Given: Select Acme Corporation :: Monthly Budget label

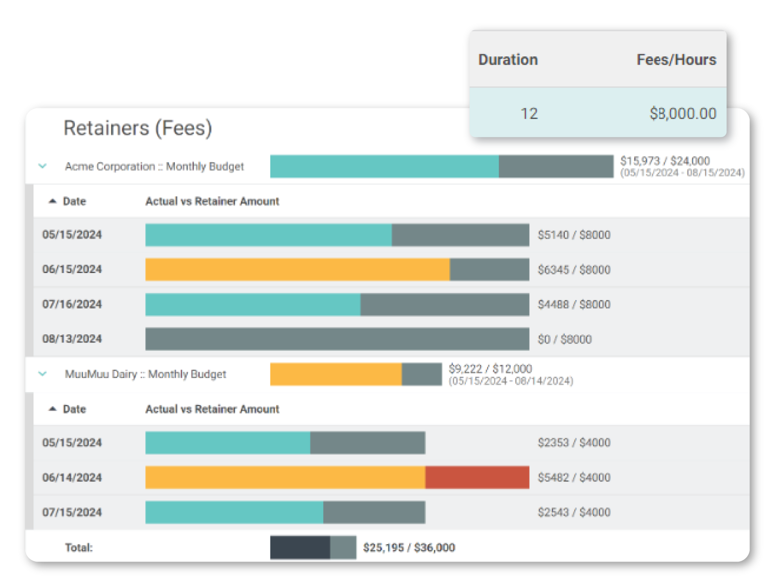Looking at the screenshot, I should coord(154,167).
